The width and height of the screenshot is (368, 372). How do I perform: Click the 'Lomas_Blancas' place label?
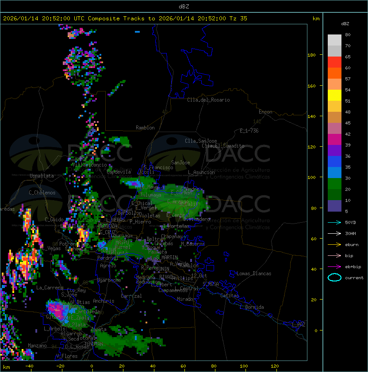[x=254, y=273]
